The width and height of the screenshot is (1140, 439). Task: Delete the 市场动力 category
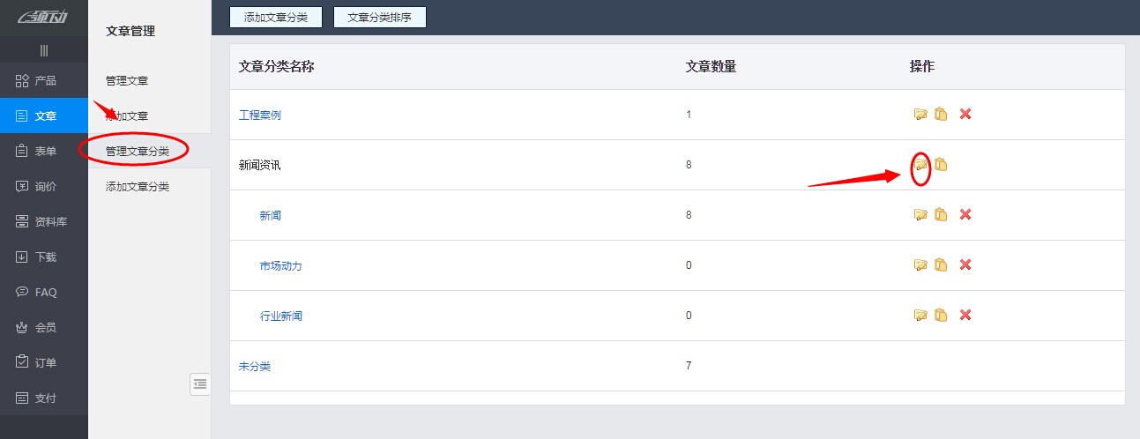pos(965,265)
